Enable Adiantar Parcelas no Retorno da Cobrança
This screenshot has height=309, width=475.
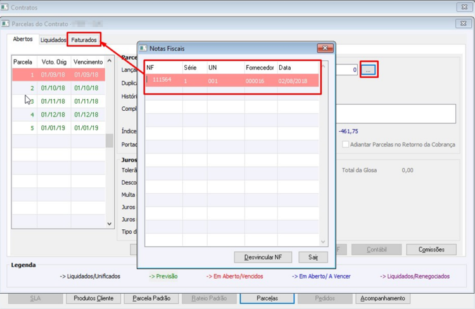[345, 144]
